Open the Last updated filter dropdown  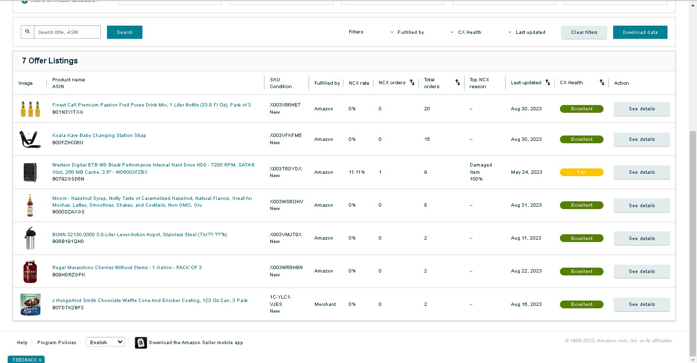[x=527, y=32]
